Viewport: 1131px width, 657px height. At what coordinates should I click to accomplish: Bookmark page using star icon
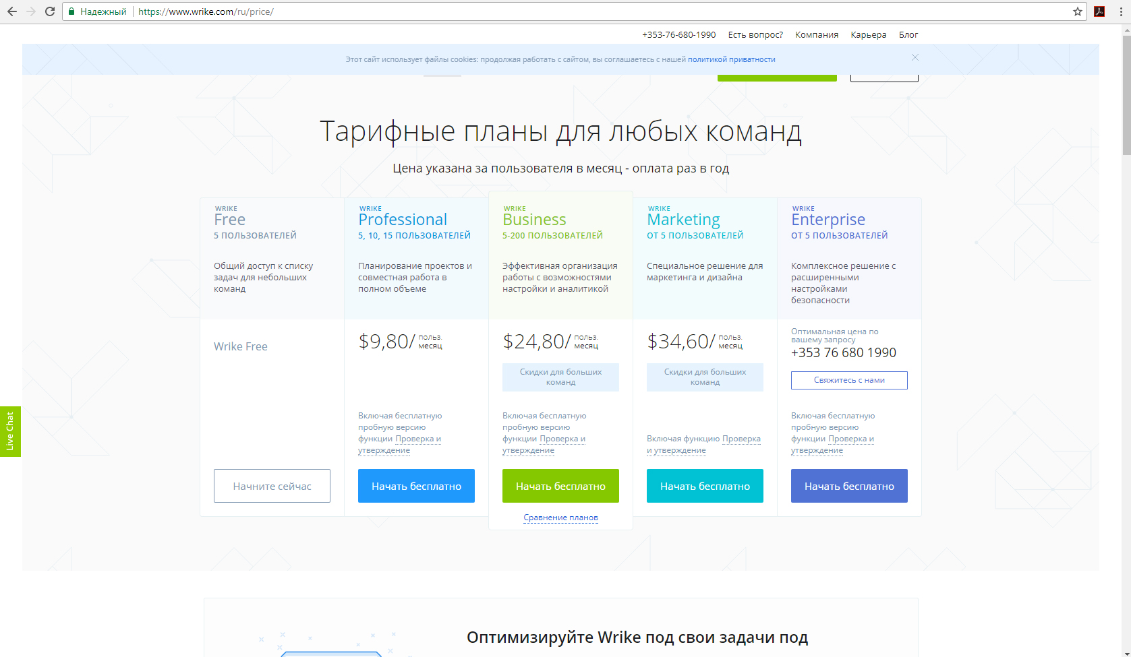1077,11
